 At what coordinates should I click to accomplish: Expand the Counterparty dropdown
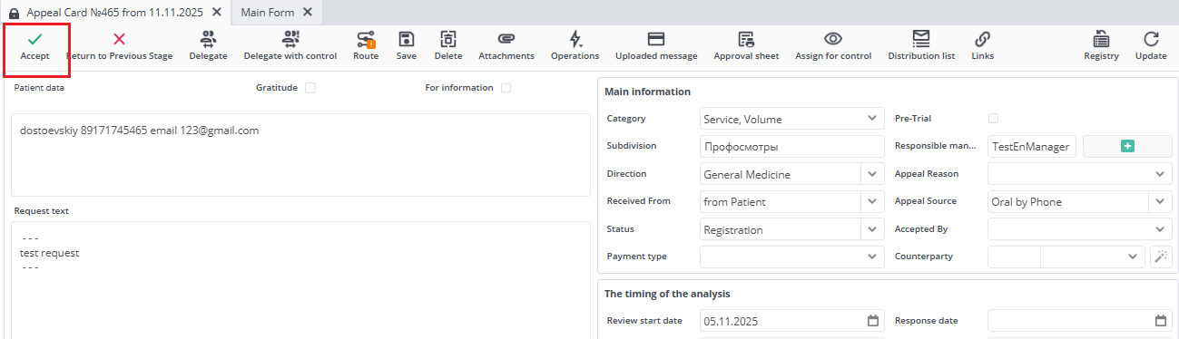coord(1132,257)
